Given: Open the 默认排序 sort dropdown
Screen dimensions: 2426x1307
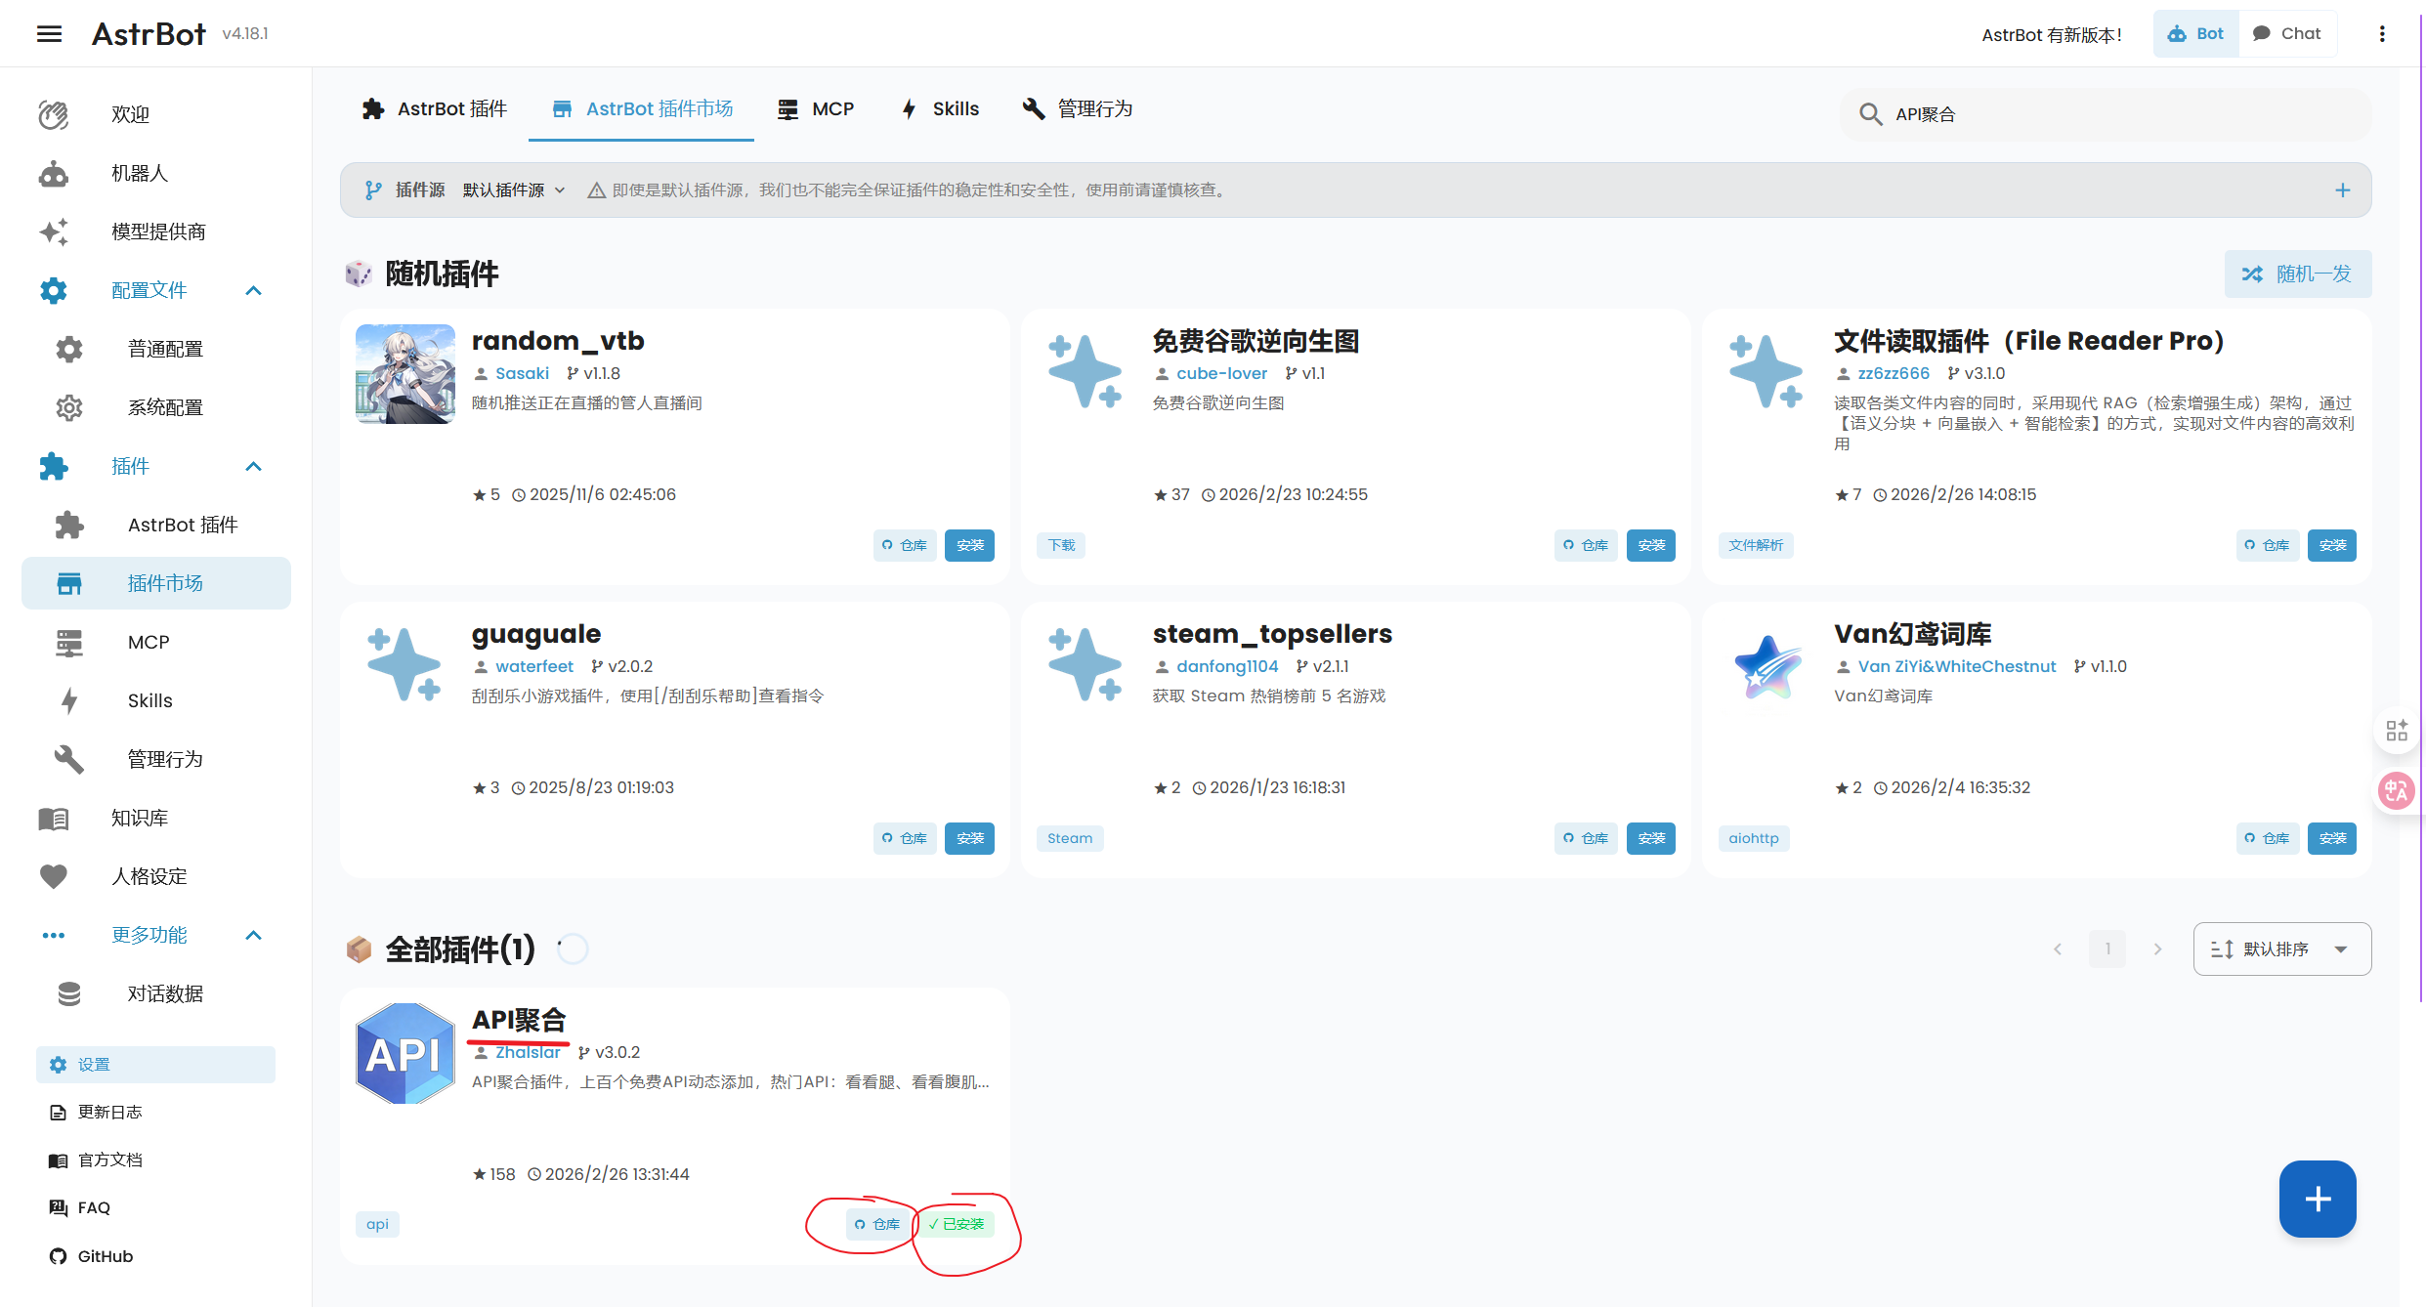Looking at the screenshot, I should coord(2281,949).
